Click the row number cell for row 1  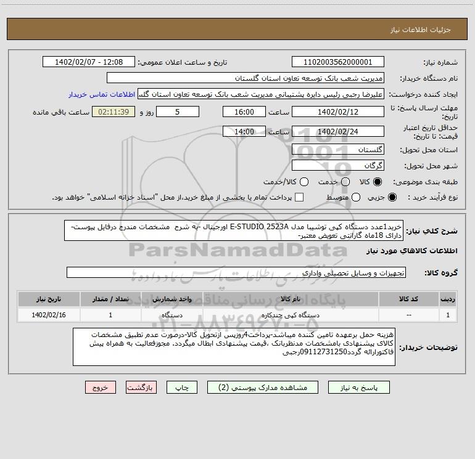pyautogui.click(x=448, y=315)
